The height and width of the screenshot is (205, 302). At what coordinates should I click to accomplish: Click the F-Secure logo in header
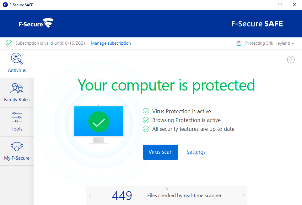point(36,23)
